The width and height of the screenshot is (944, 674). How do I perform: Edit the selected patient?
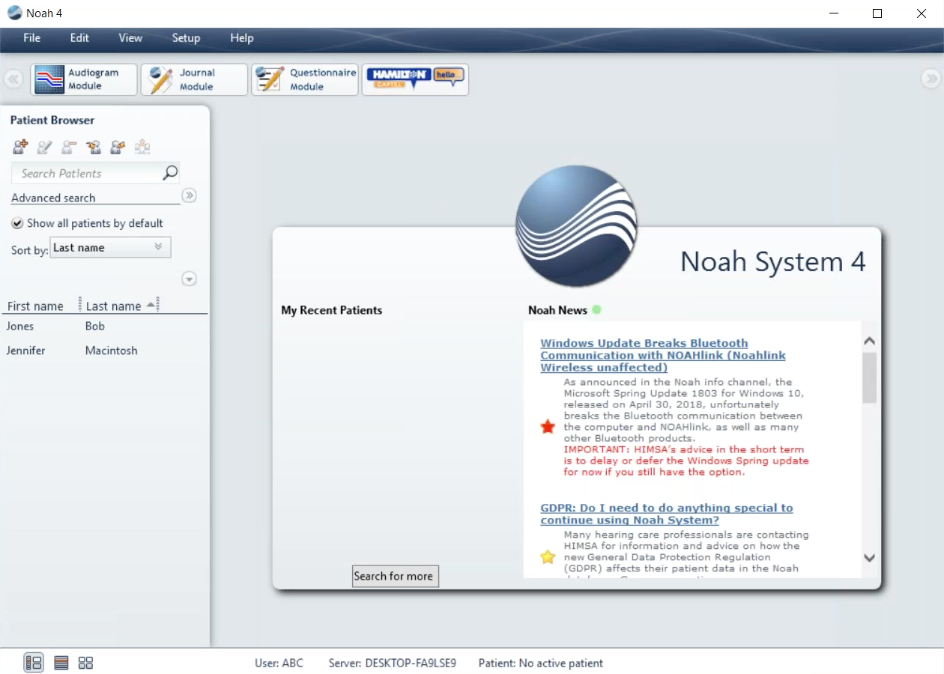pyautogui.click(x=43, y=147)
